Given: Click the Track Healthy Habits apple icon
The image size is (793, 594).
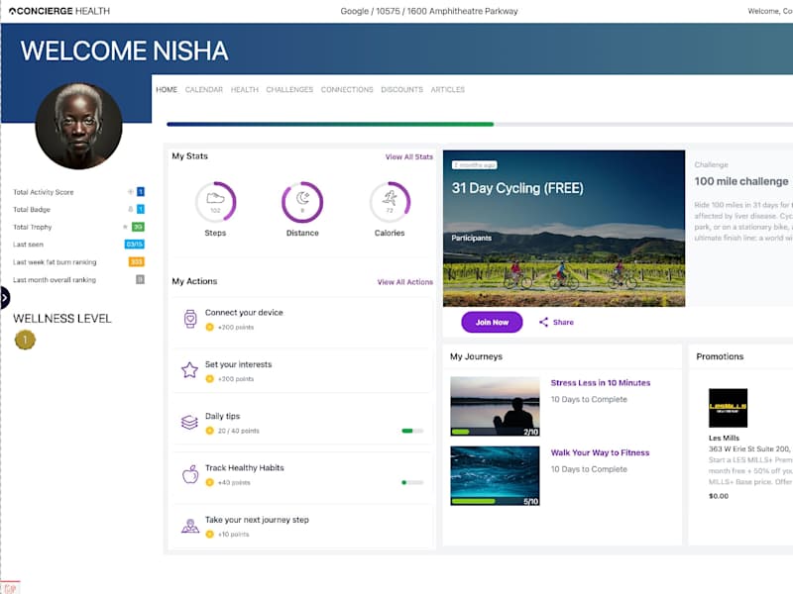Looking at the screenshot, I should (x=190, y=474).
